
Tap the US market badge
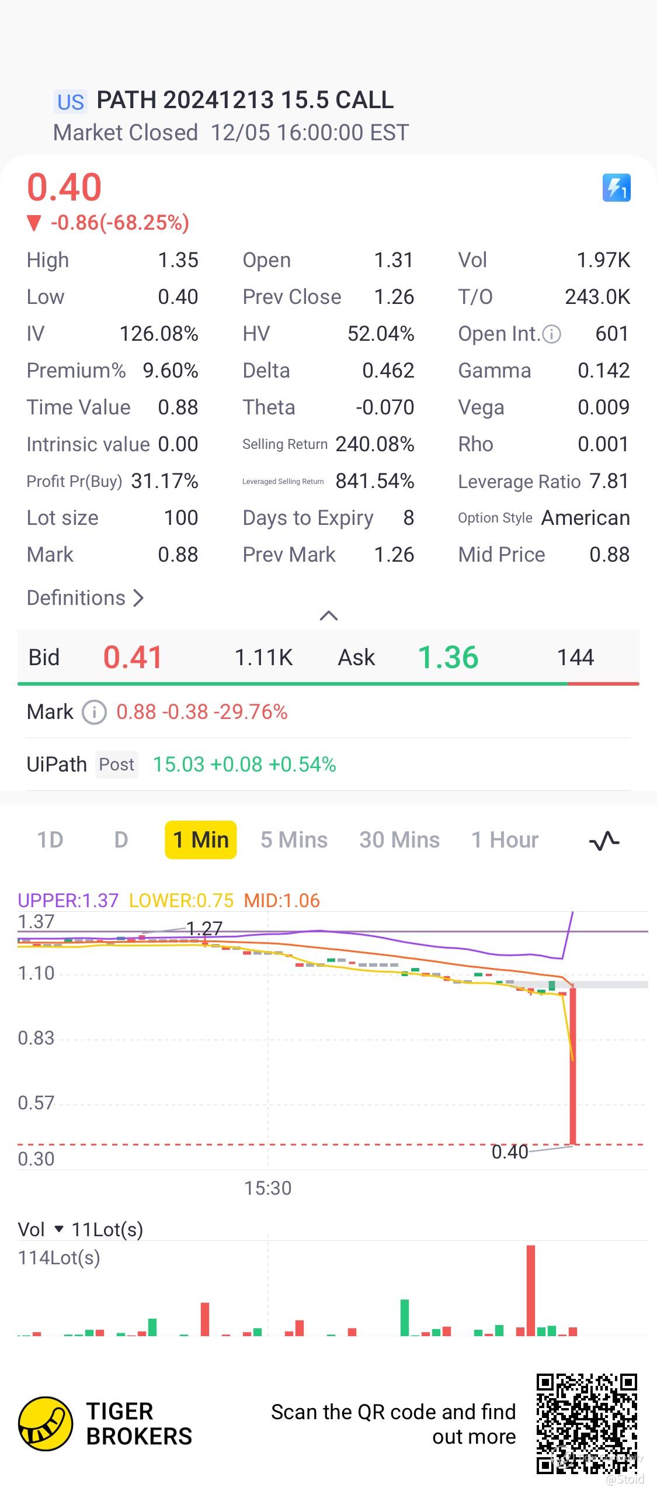tap(71, 102)
